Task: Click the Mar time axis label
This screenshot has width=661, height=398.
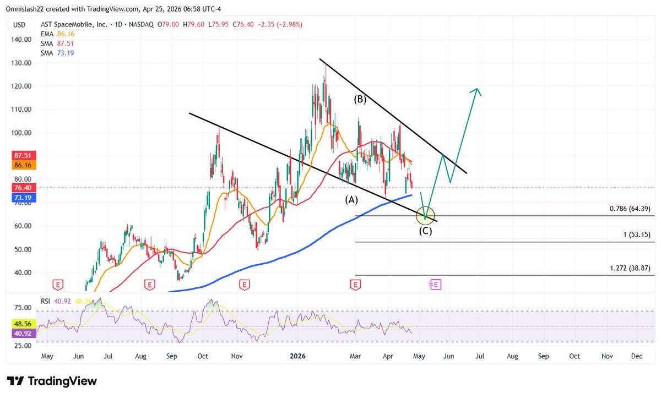Action: pyautogui.click(x=355, y=356)
